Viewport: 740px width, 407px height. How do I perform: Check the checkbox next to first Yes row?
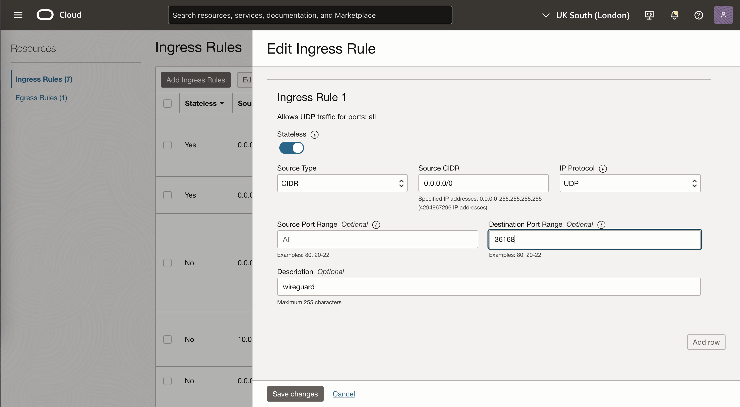point(167,144)
